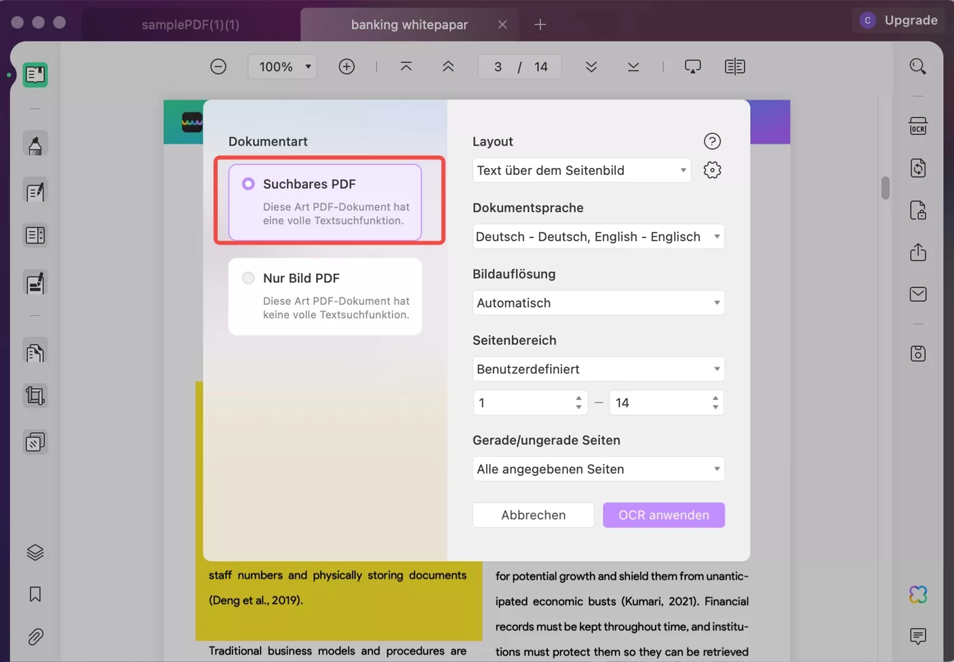954x662 pixels.
Task: Open the UPDF AI flower icon
Action: click(x=918, y=594)
